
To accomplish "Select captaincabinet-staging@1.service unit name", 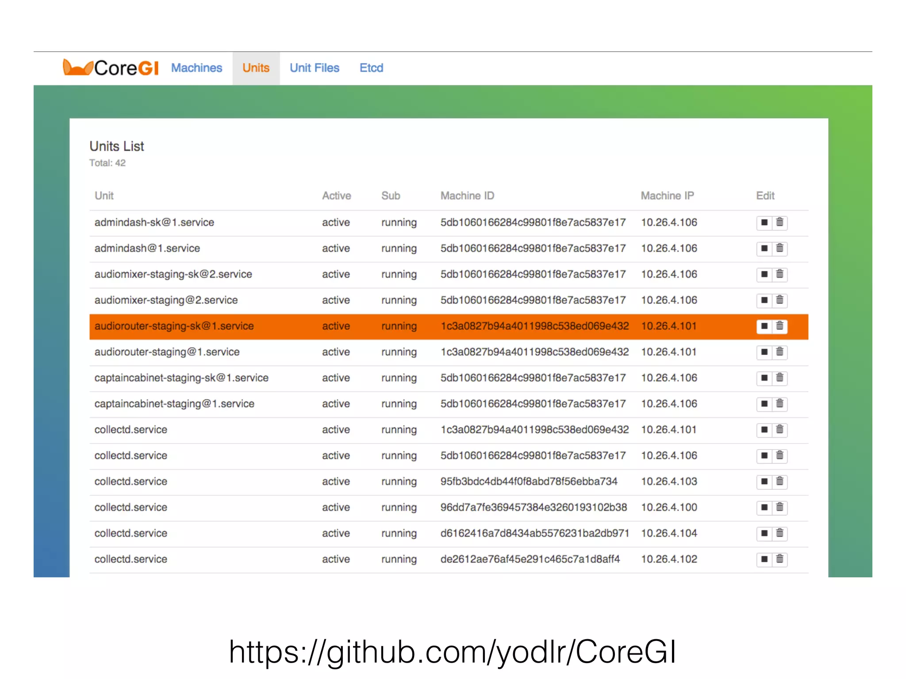I will point(174,404).
